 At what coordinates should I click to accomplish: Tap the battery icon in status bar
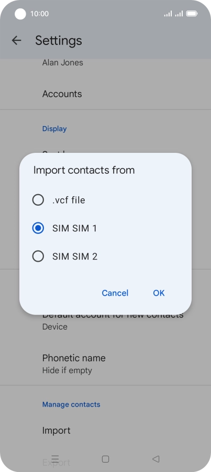pyautogui.click(x=192, y=14)
